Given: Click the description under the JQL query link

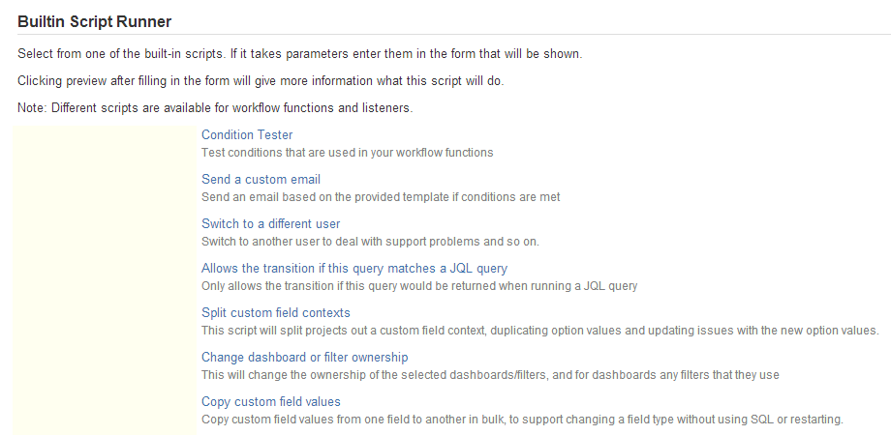Looking at the screenshot, I should [x=418, y=286].
